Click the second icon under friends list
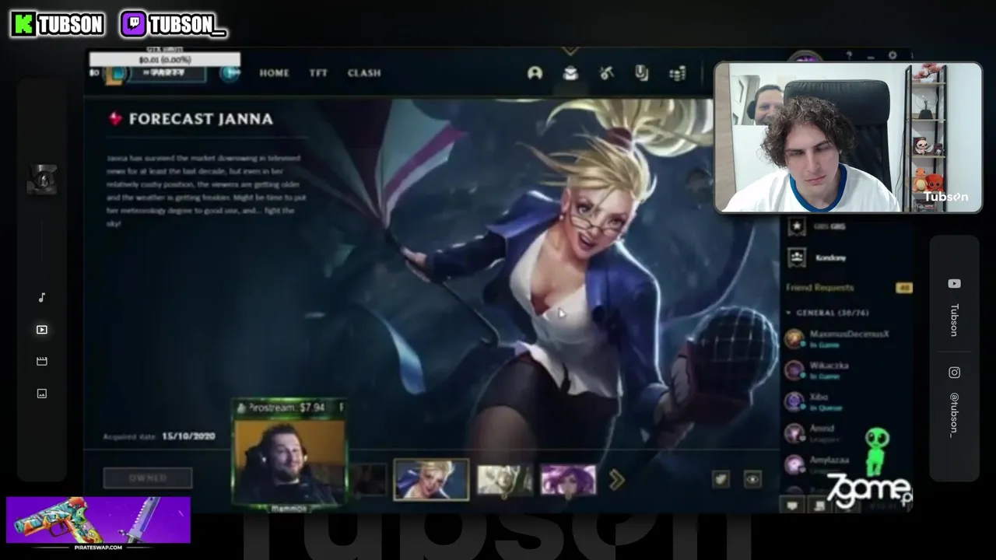996x560 pixels. pyautogui.click(x=819, y=506)
